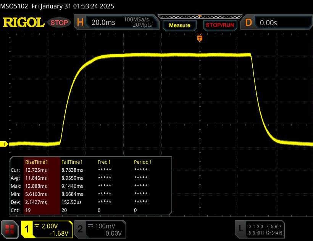The width and height of the screenshot is (313, 241).
Task: Click the Cur: row label
Action: (x=15, y=170)
